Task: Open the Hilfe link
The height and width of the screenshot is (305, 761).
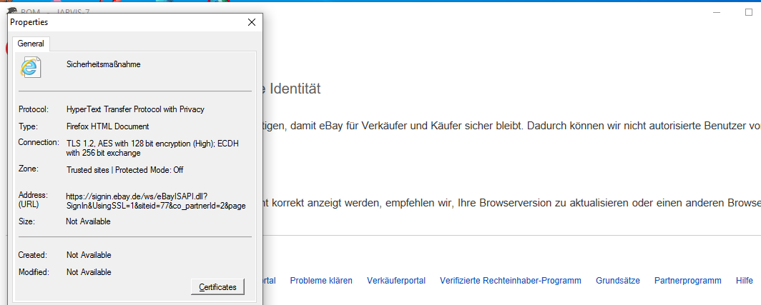Action: coord(744,281)
